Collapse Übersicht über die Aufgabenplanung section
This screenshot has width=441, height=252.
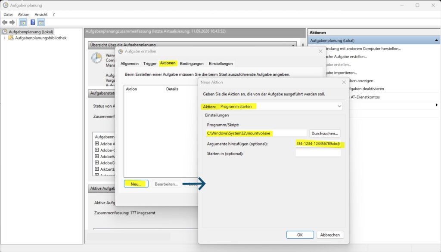293,45
